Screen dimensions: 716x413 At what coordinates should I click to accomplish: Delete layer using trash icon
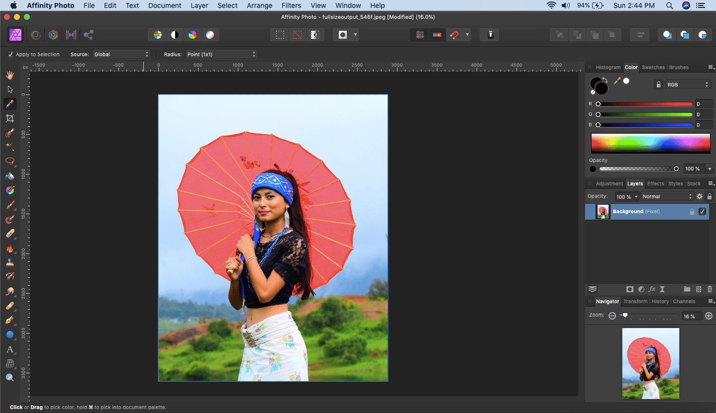710,289
